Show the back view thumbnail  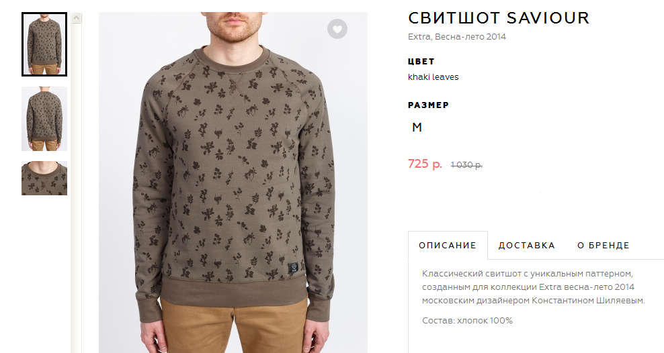pos(44,119)
